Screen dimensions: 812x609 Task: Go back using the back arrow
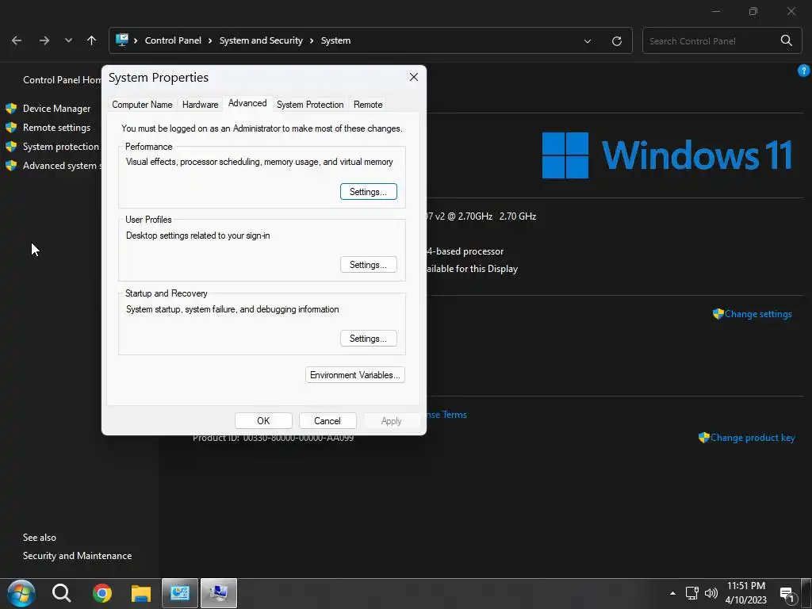pyautogui.click(x=17, y=40)
